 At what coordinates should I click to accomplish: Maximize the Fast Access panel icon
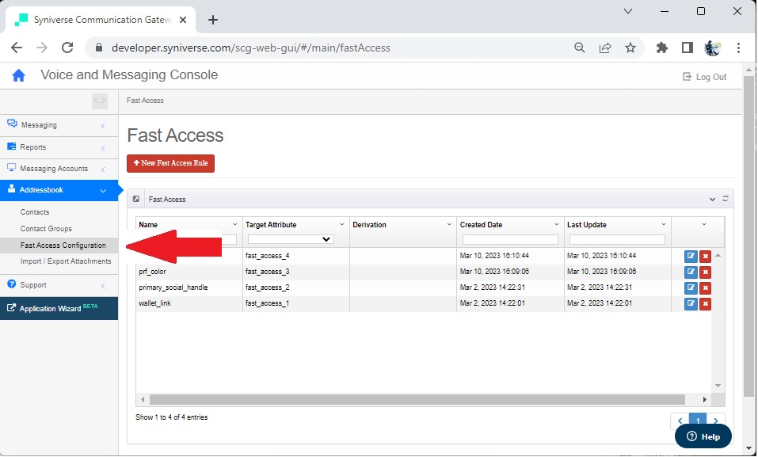136,199
